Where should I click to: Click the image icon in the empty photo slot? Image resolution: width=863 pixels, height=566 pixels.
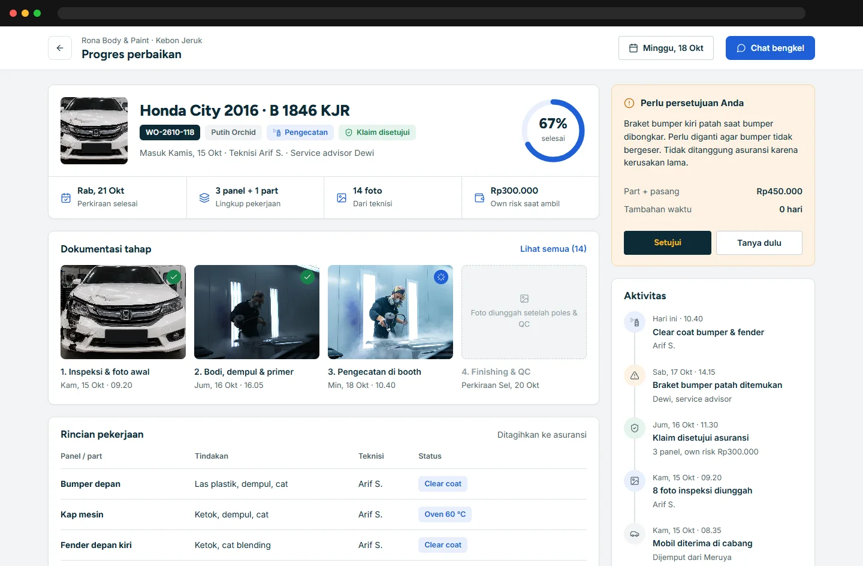524,299
